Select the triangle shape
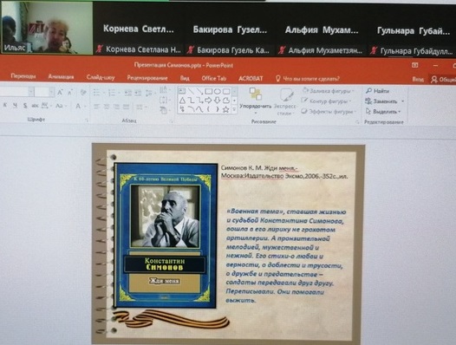This screenshot has width=456, height=345. click(x=182, y=101)
